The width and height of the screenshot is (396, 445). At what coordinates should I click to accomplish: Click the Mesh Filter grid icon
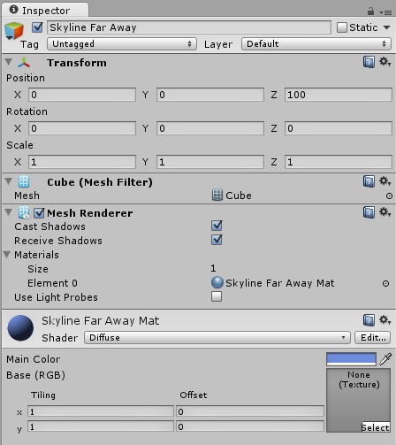click(x=24, y=181)
